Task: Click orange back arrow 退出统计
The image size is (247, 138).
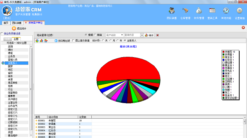Action: pos(14,28)
